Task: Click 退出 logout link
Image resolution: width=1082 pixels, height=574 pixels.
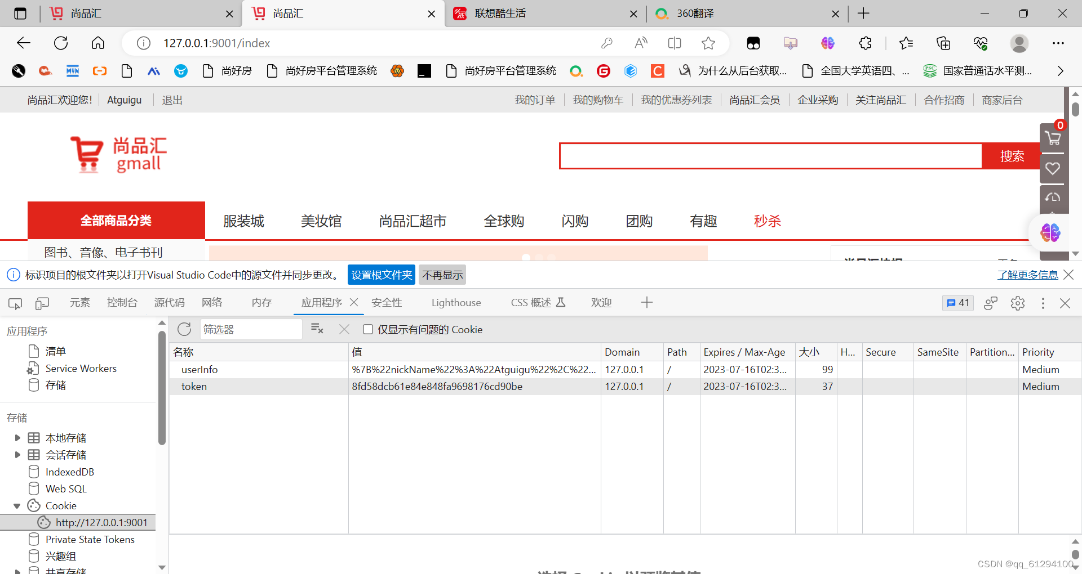Action: click(x=172, y=100)
